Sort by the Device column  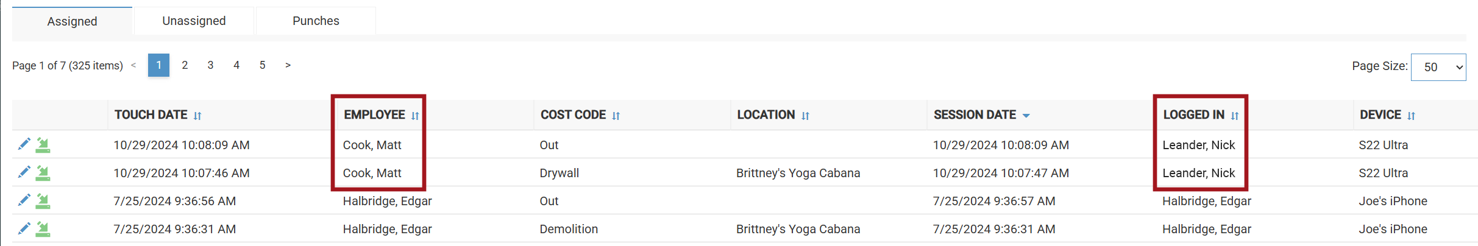tap(1411, 116)
